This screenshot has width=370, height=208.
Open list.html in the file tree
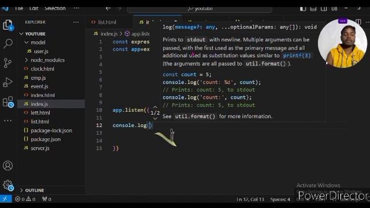[x=40, y=122]
